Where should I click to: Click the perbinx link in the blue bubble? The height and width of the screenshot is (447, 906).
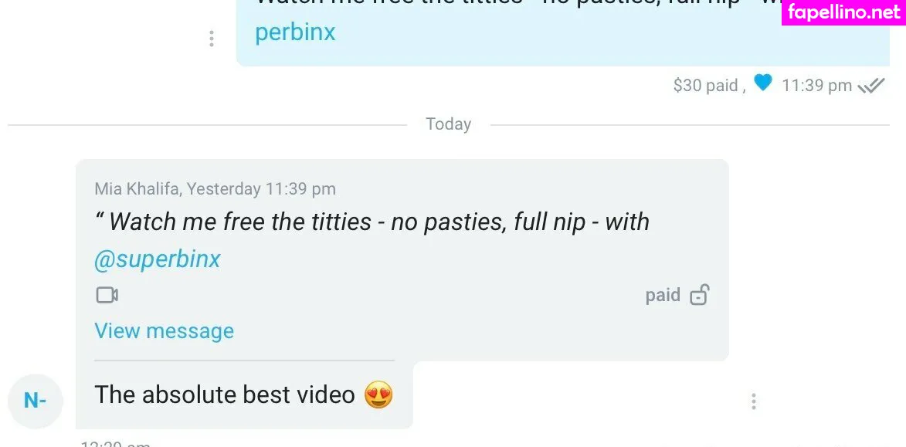[295, 32]
